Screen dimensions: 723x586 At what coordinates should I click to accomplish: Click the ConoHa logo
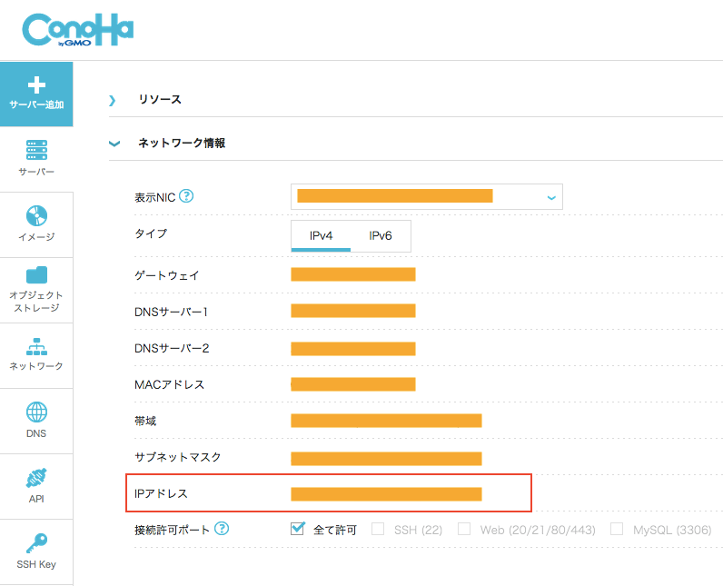[x=77, y=30]
